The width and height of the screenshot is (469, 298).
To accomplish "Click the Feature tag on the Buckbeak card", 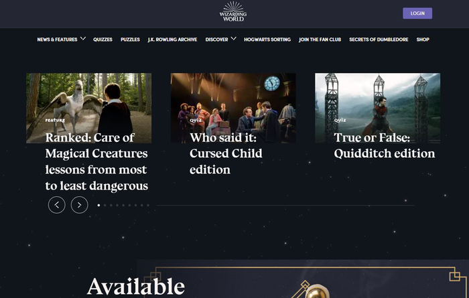I will click(x=55, y=120).
